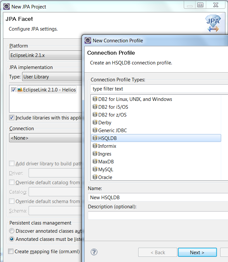Click the Informix database icon
Image resolution: width=228 pixels, height=262 pixels.
tap(95, 146)
